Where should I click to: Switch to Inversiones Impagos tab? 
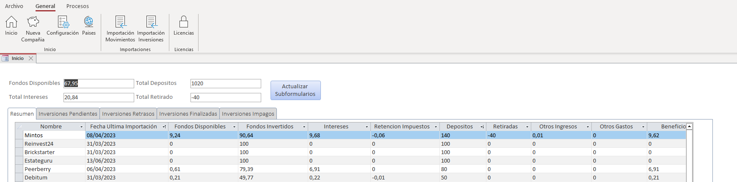[x=248, y=114]
